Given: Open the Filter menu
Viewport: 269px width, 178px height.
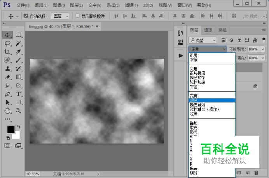Looking at the screenshot, I should pos(131,5).
